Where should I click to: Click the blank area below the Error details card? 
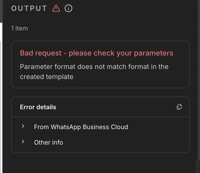100,163
